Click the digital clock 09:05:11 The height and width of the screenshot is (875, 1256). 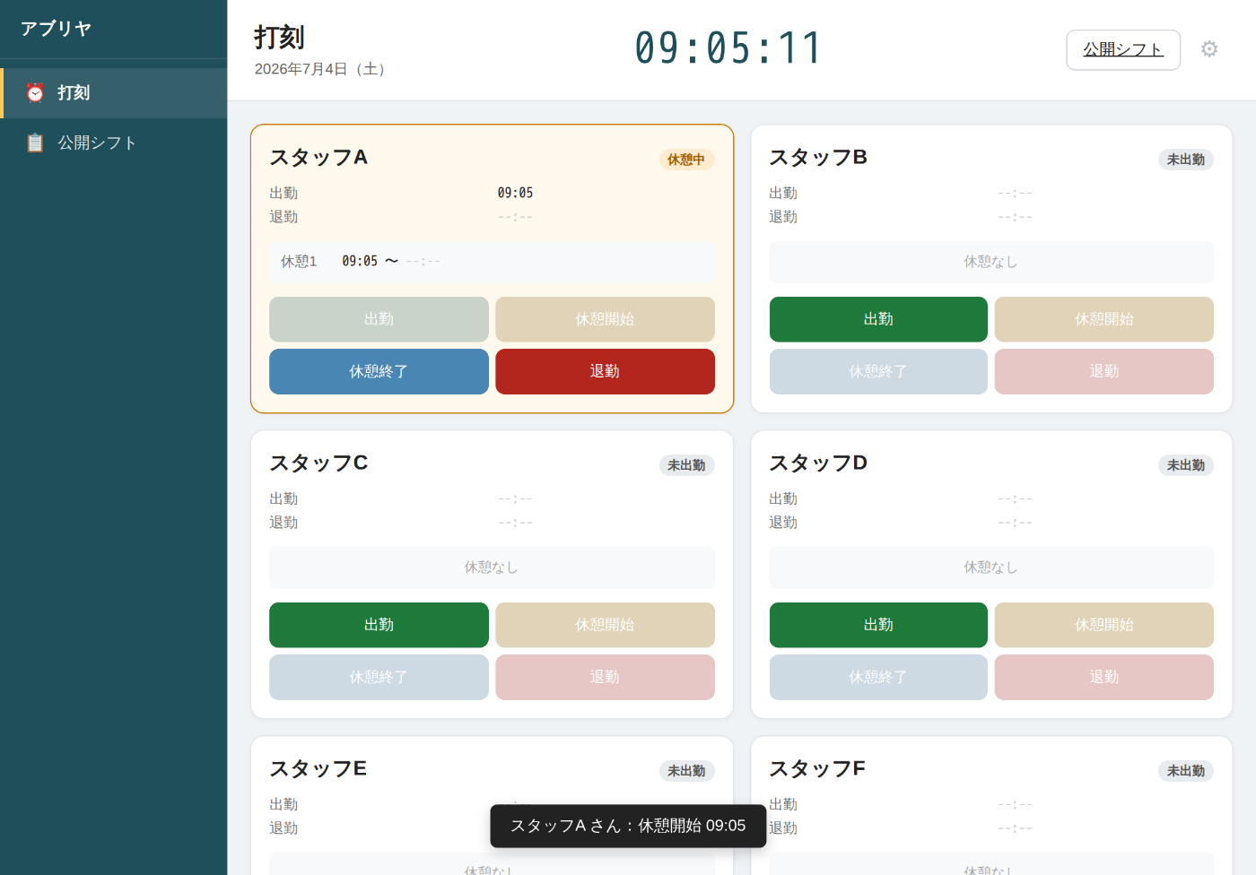(728, 48)
